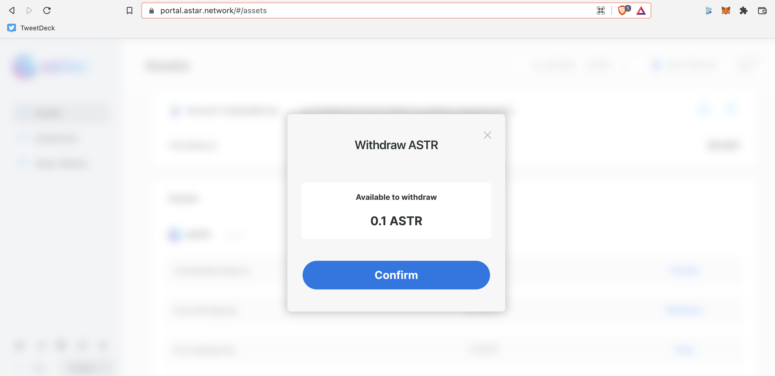The width and height of the screenshot is (775, 376).
Task: Open Brave Rewards triangle icon
Action: (641, 11)
